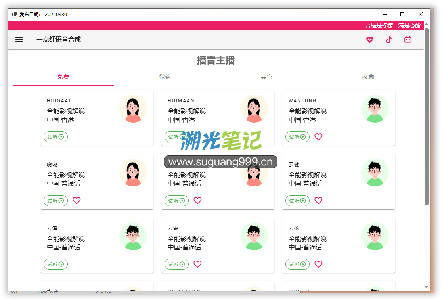Click the 一点红语音合成 app title

59,40
